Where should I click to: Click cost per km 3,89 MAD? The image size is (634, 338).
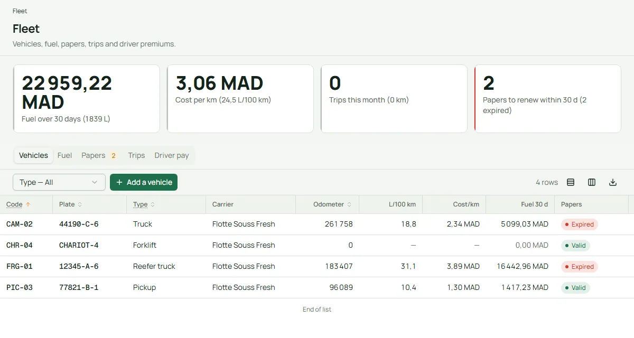[463, 266]
